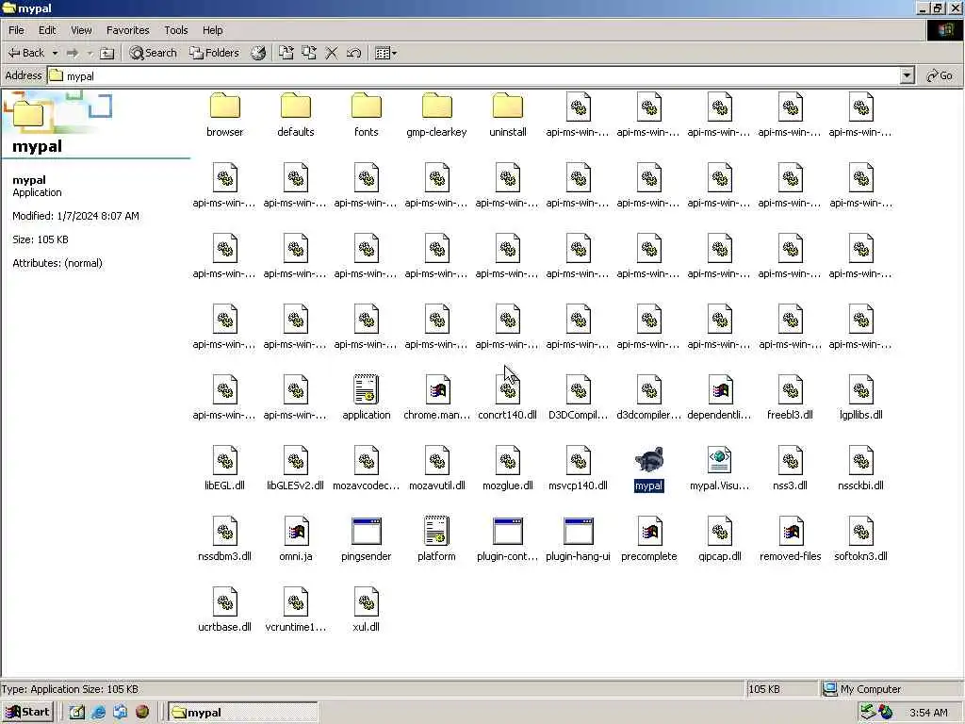This screenshot has width=965, height=724.
Task: Select the chrome.manifest file icon
Action: 437,398
